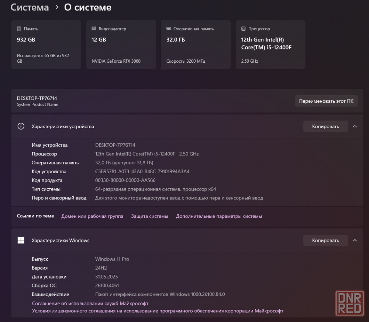Select edition value Windows 11 Pro
Screen dimensions: 369x322
click(x=112, y=259)
